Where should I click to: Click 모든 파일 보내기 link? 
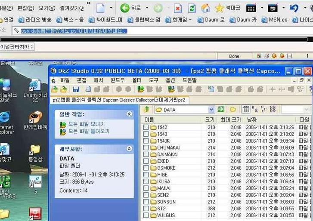(87, 124)
